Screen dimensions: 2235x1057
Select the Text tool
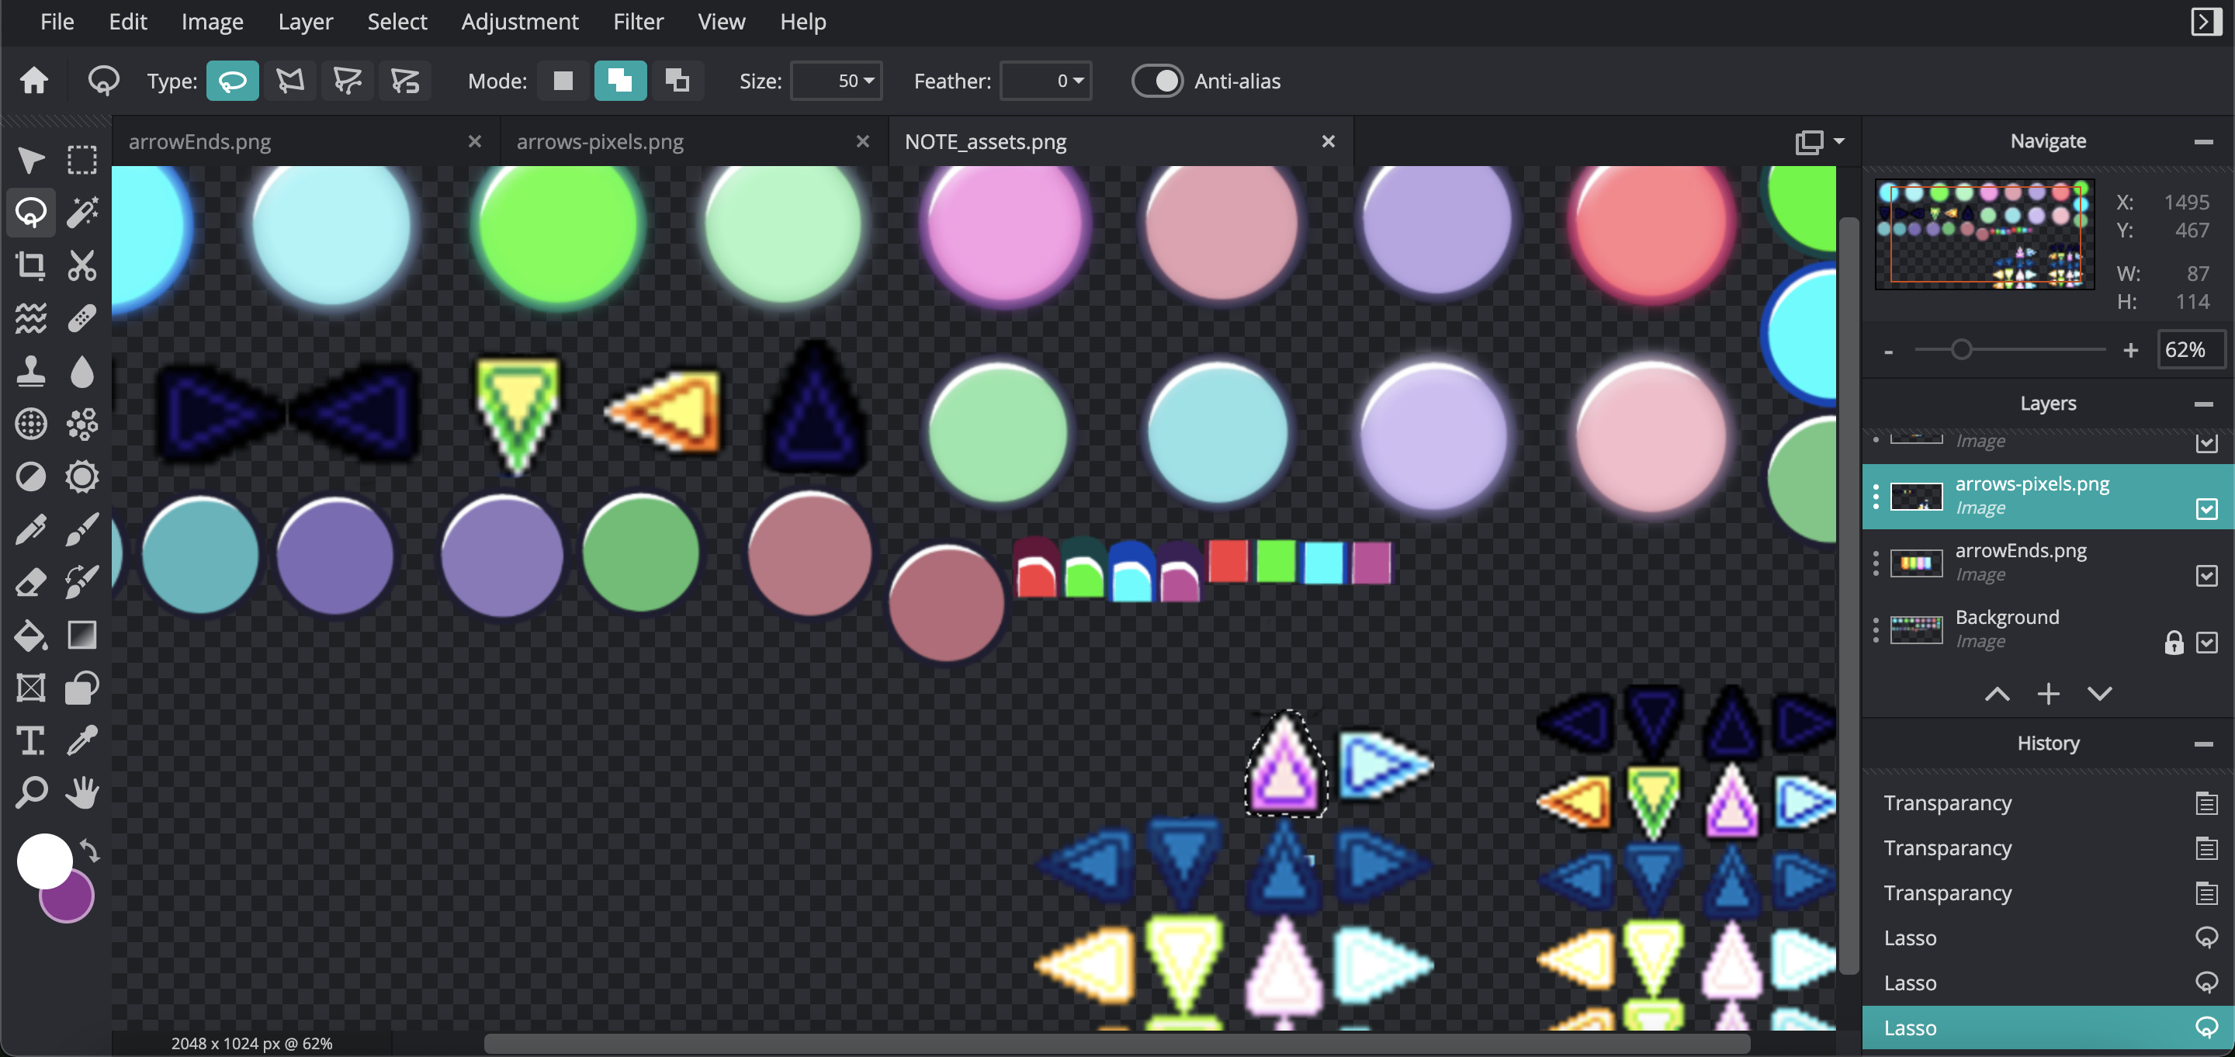click(30, 740)
